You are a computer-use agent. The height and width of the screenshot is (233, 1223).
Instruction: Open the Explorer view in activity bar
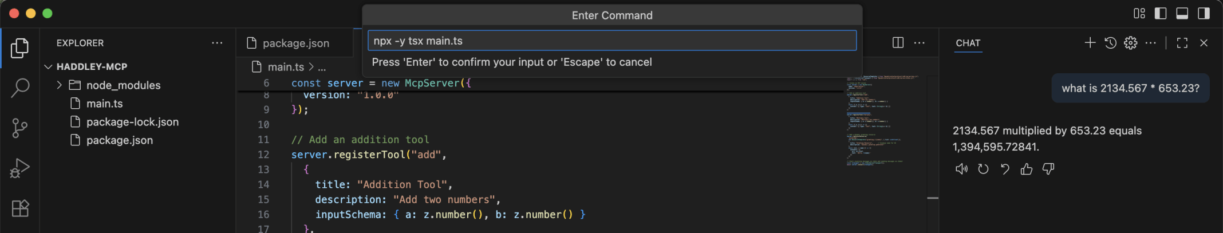pyautogui.click(x=20, y=48)
